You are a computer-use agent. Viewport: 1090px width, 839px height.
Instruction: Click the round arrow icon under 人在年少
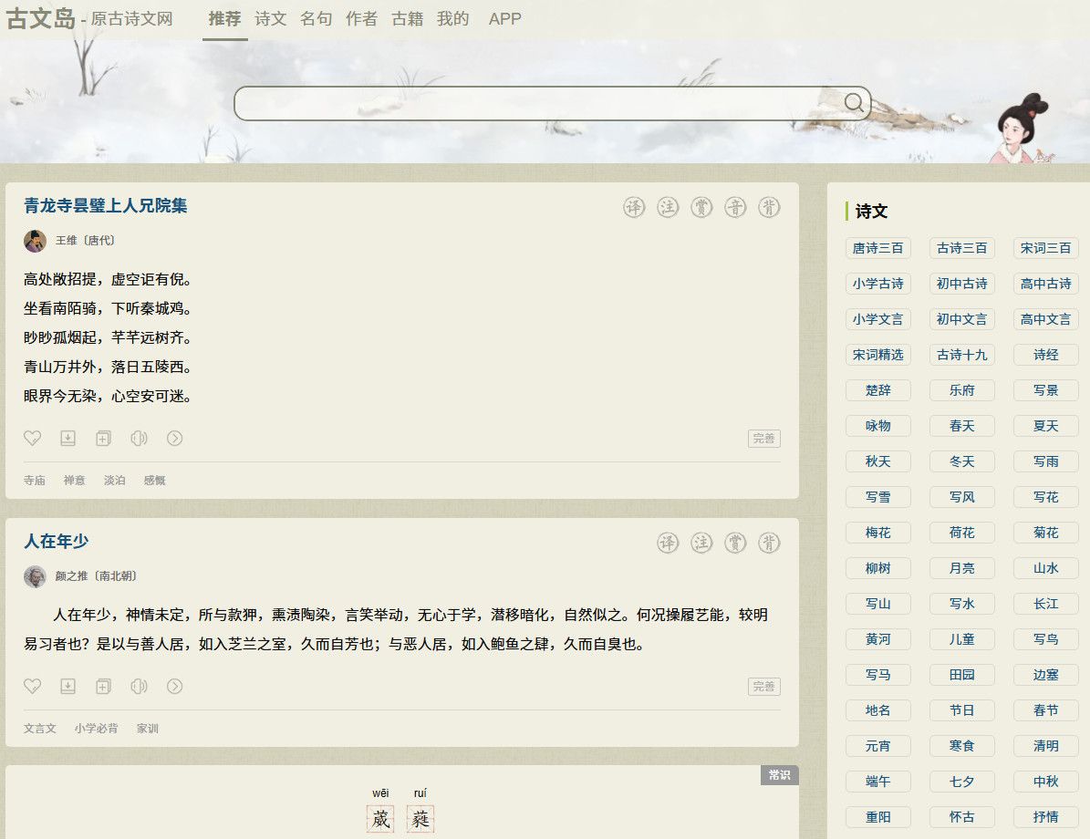pyautogui.click(x=175, y=686)
